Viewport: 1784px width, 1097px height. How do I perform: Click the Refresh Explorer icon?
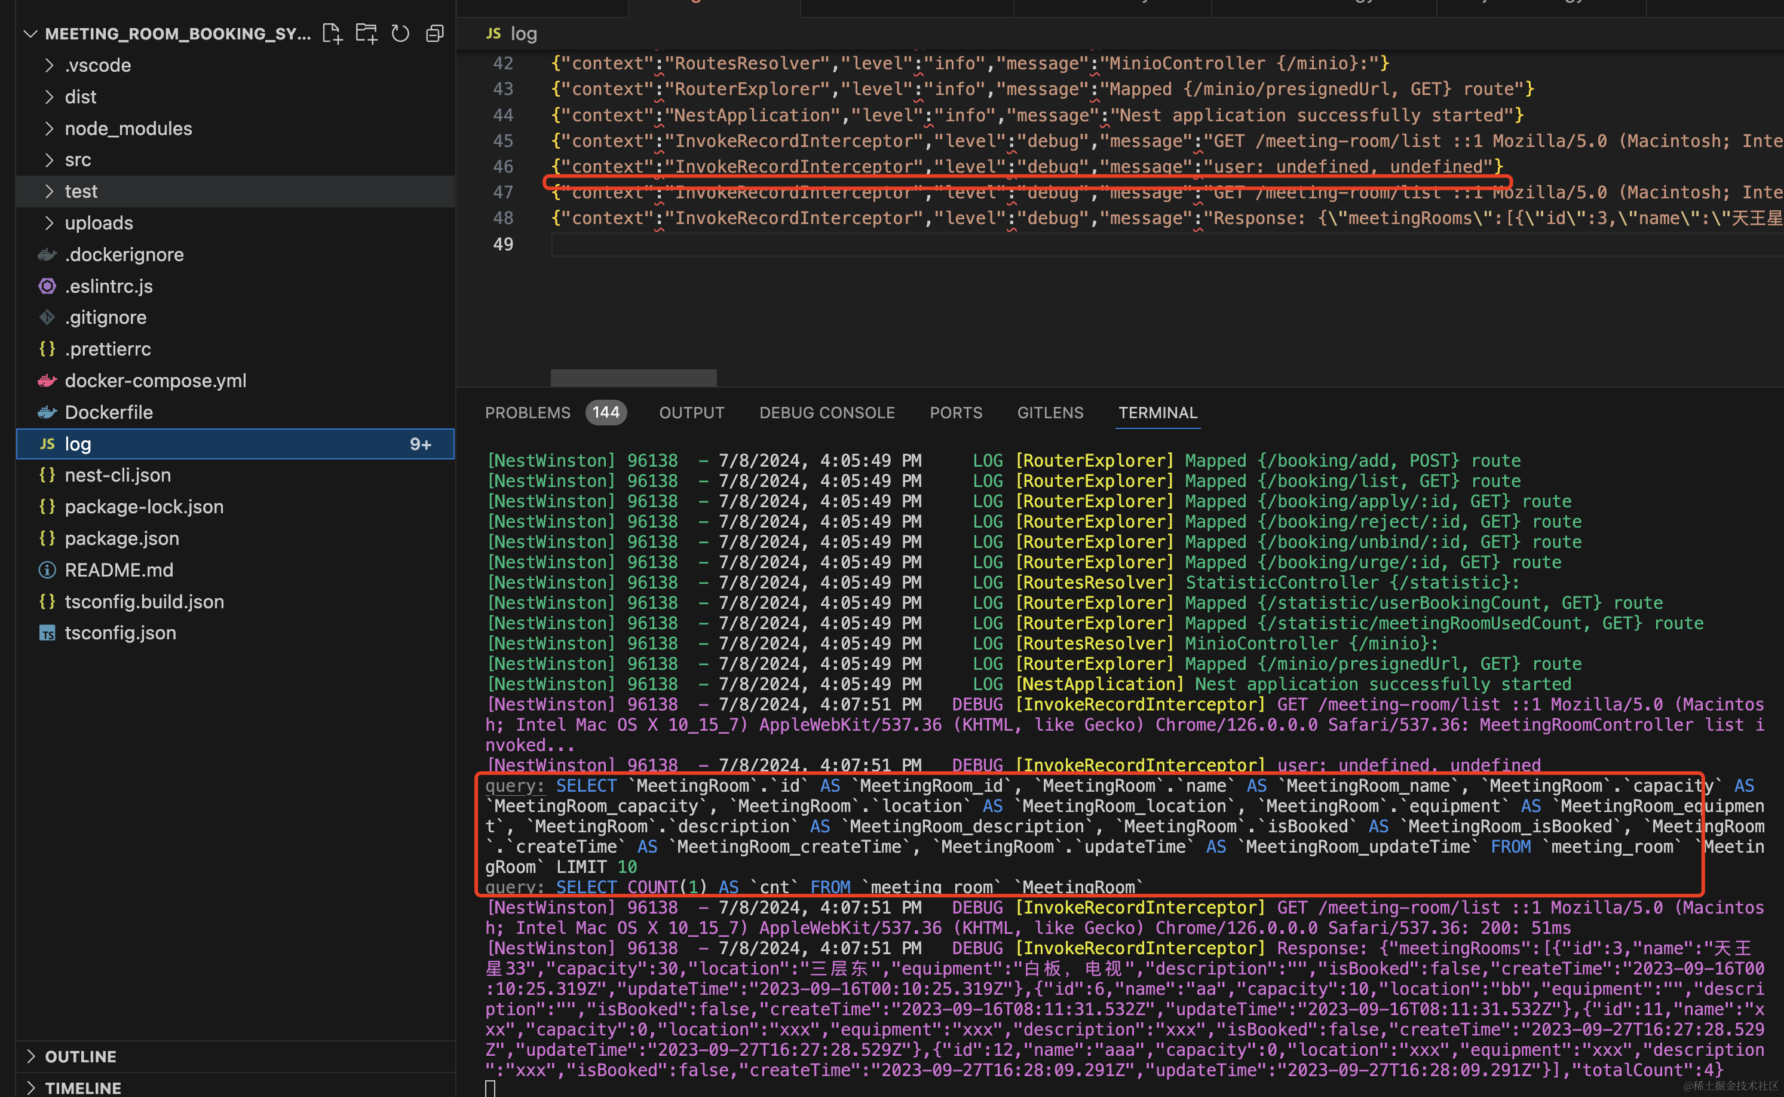(x=400, y=33)
